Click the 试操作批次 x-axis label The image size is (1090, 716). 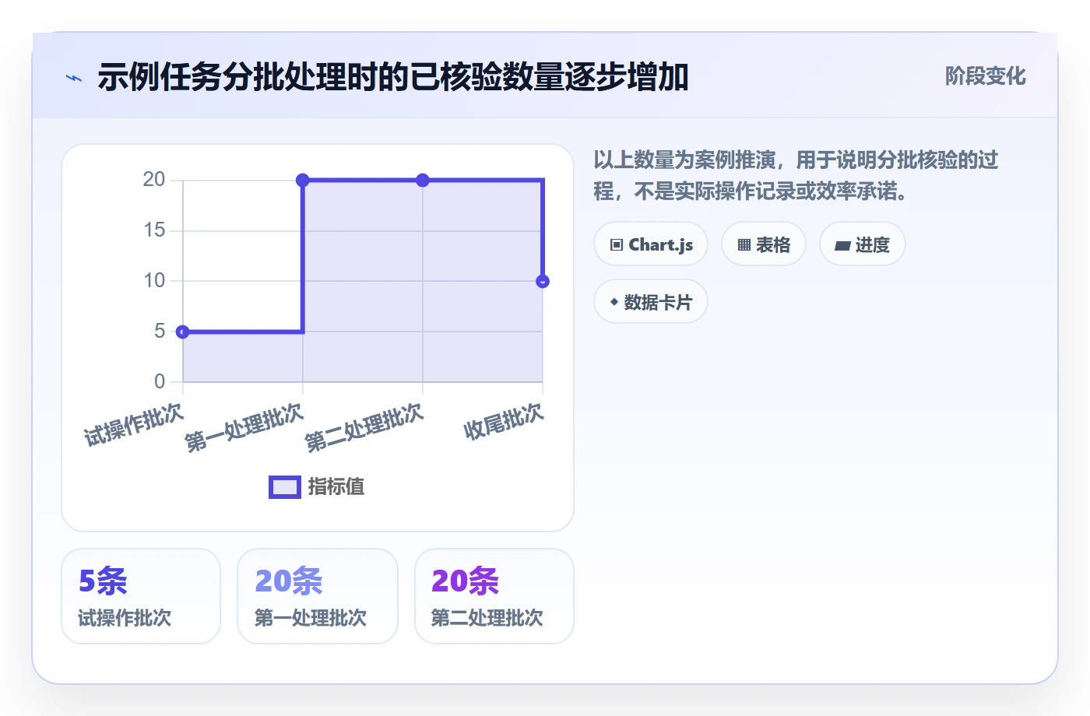coord(134,424)
